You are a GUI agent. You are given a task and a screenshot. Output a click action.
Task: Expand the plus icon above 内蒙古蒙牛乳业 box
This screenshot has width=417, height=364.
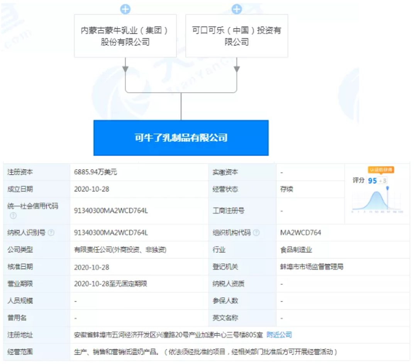pyautogui.click(x=125, y=9)
